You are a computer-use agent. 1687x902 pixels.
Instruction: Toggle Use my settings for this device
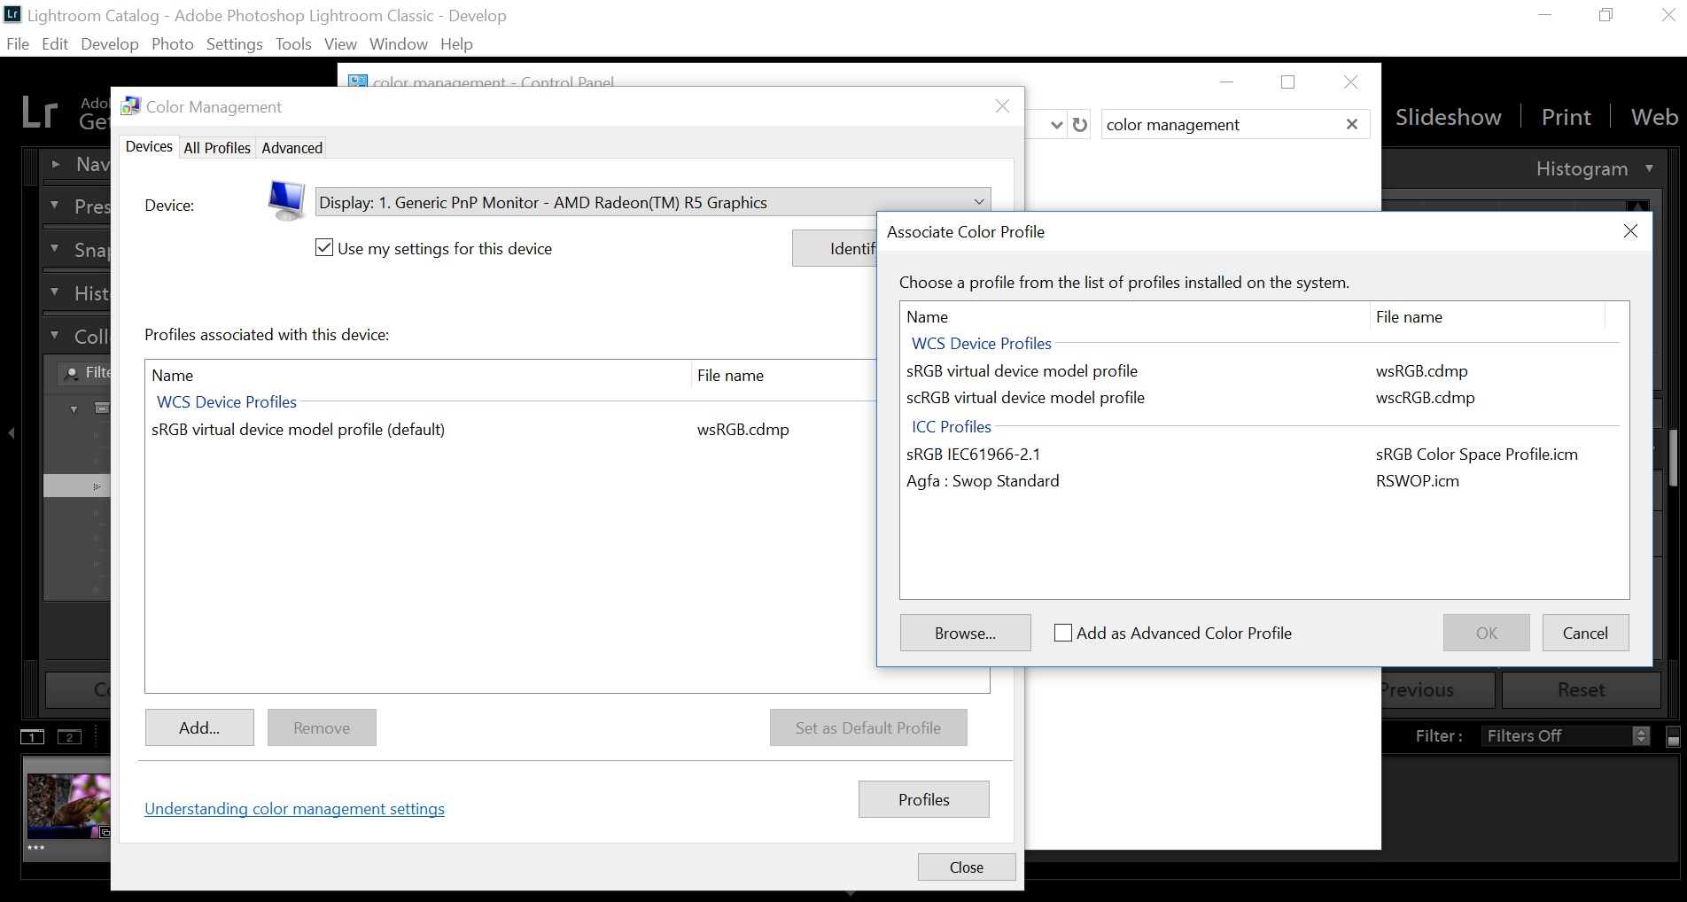pyautogui.click(x=324, y=248)
